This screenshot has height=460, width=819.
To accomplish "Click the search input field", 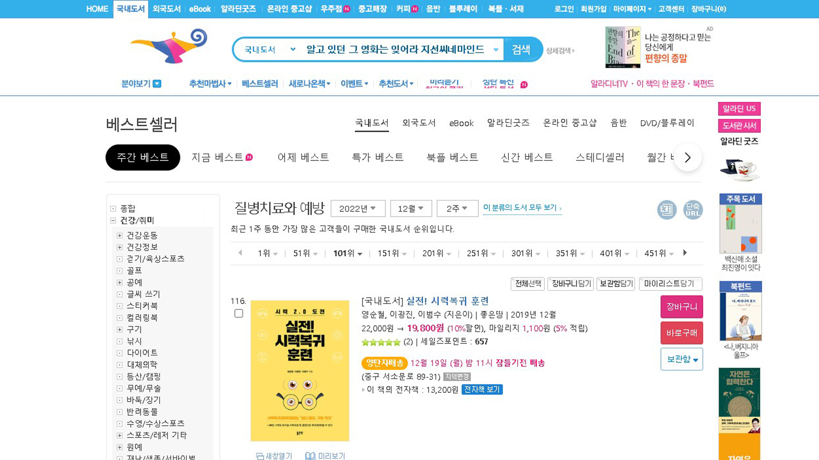I will pyautogui.click(x=395, y=50).
